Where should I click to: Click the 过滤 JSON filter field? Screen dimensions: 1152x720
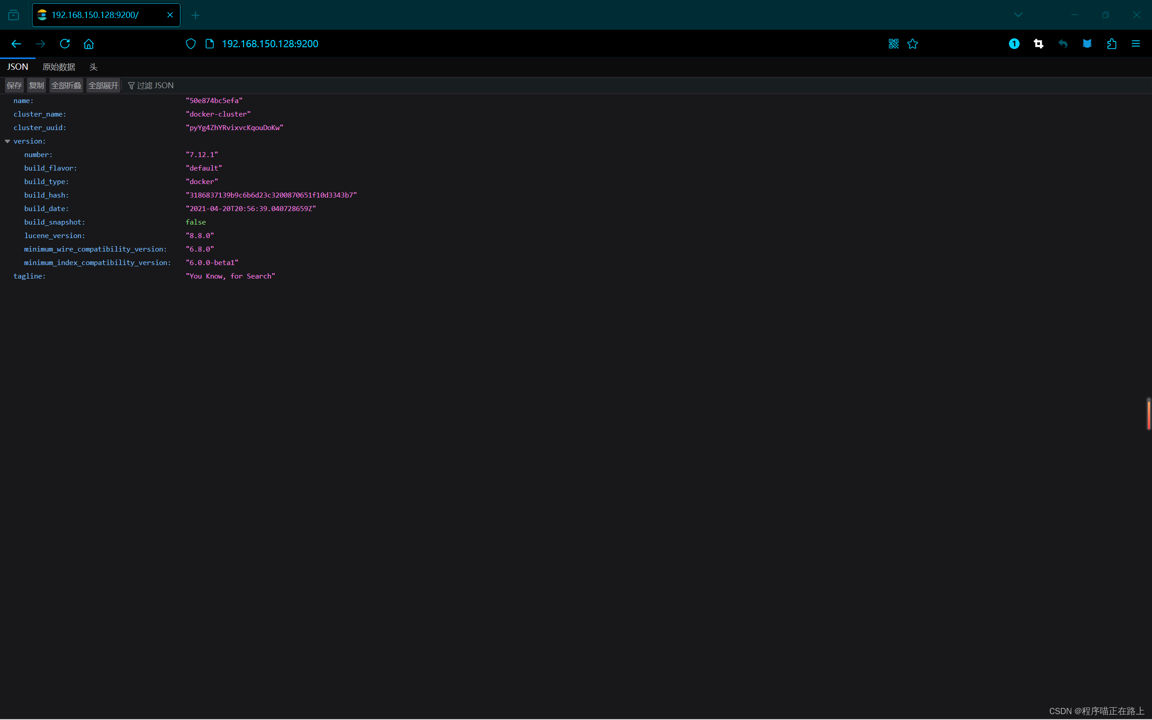click(x=155, y=85)
